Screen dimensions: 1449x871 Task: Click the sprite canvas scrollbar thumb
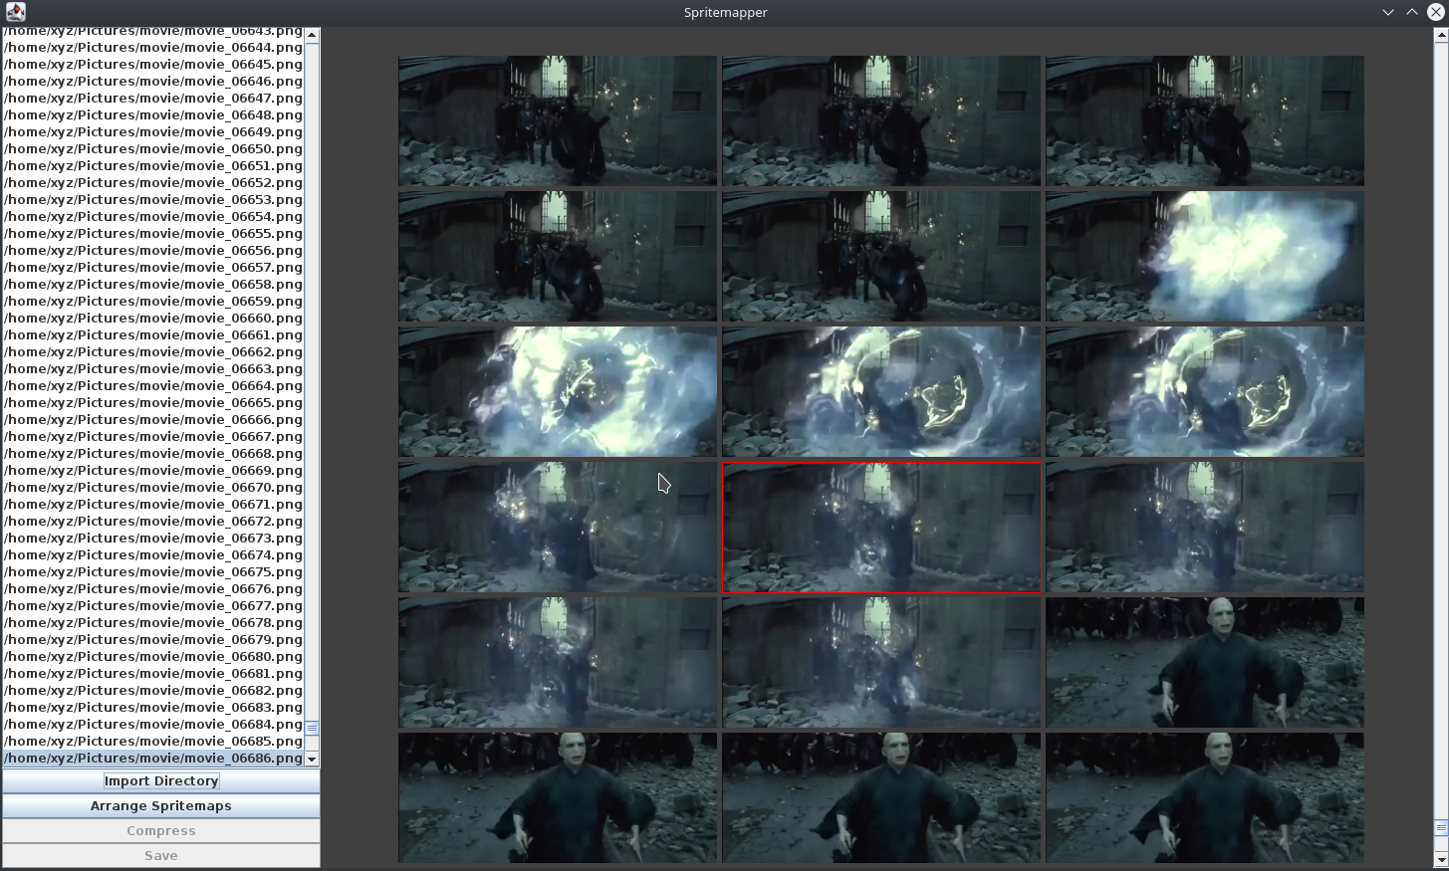tap(1441, 828)
